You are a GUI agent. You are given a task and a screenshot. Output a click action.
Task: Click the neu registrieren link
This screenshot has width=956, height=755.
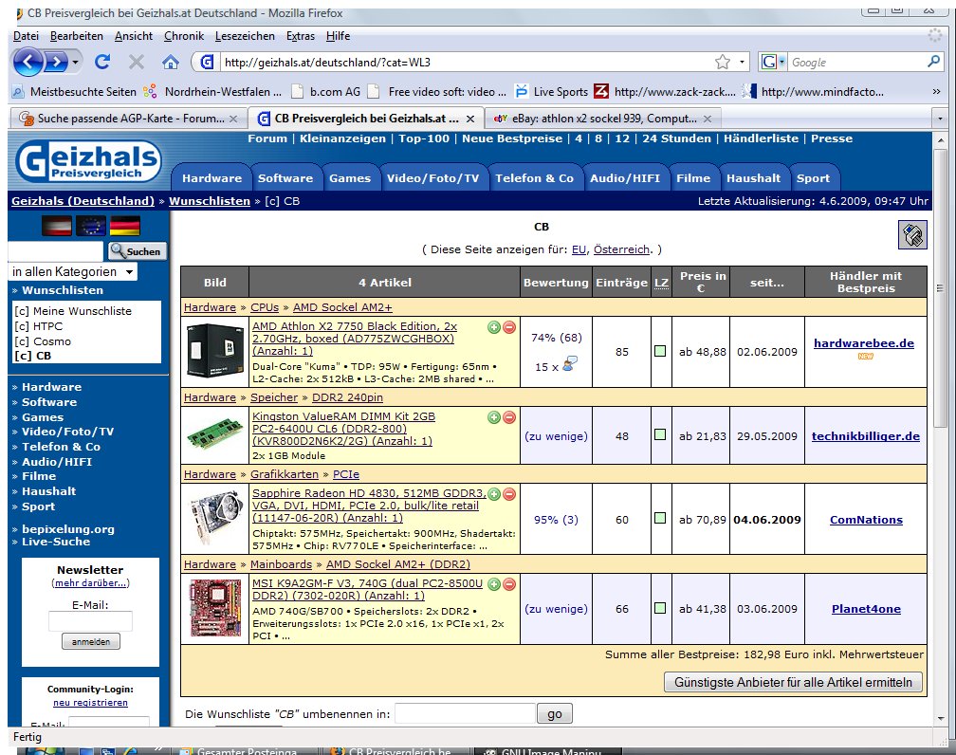(90, 703)
